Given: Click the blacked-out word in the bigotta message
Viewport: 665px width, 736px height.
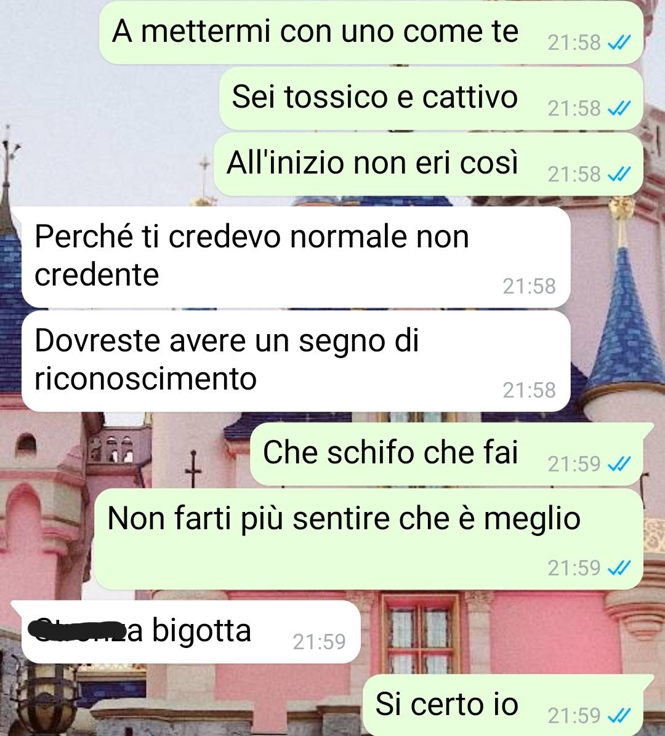Looking at the screenshot, I should click(x=78, y=630).
